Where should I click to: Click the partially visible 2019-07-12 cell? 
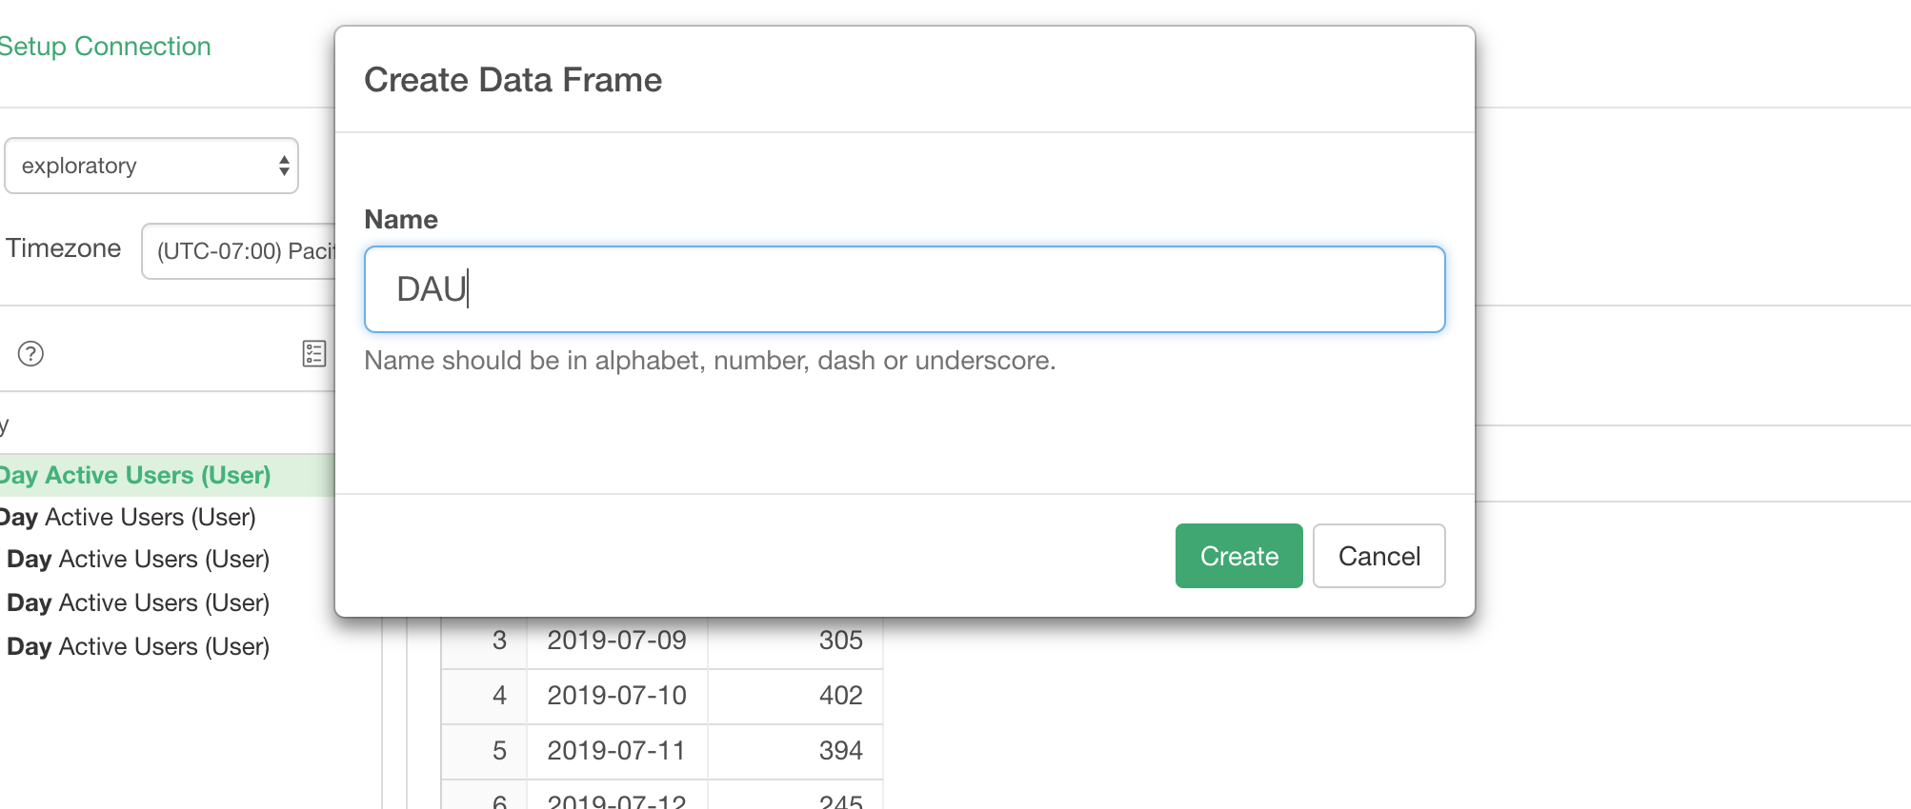click(617, 796)
